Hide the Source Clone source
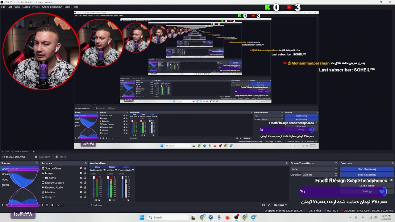The height and width of the screenshot is (222, 395). (x=81, y=168)
